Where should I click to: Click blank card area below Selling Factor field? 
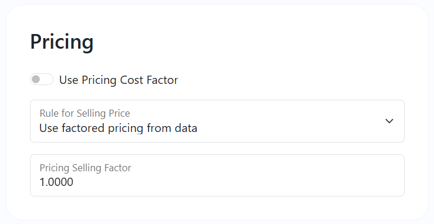217,208
